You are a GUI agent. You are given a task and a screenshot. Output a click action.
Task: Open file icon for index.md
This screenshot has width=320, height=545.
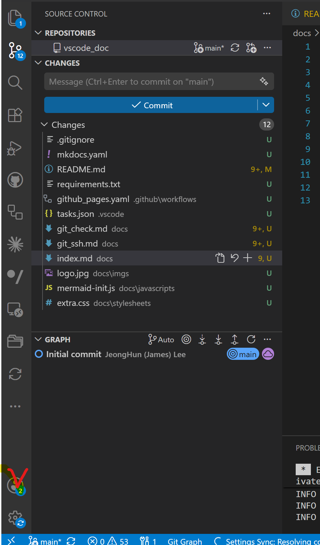220,258
